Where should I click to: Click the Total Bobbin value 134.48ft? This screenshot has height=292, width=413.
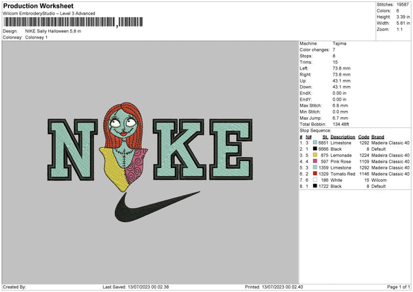pos(341,124)
